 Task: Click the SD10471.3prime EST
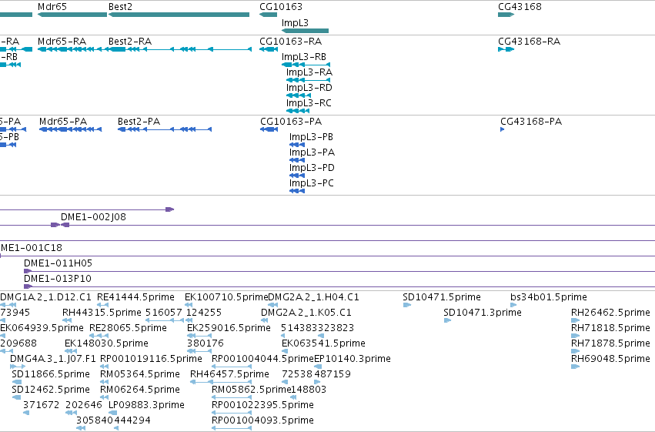click(482, 313)
